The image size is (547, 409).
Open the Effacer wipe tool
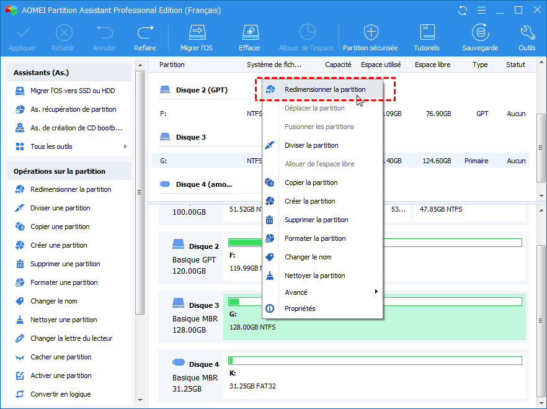(x=250, y=38)
